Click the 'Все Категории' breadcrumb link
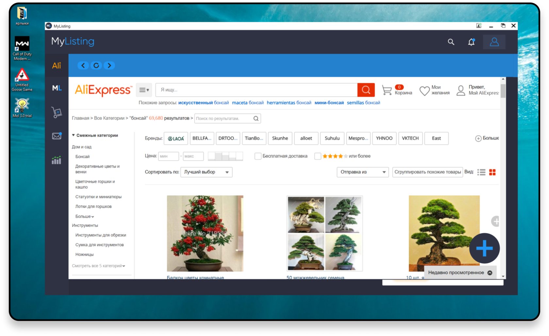Screen dimensions: 549x336 tap(109, 118)
